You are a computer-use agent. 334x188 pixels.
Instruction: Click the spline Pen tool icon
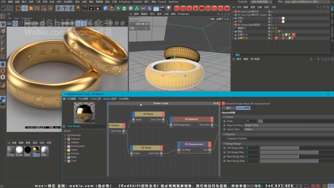112,8
